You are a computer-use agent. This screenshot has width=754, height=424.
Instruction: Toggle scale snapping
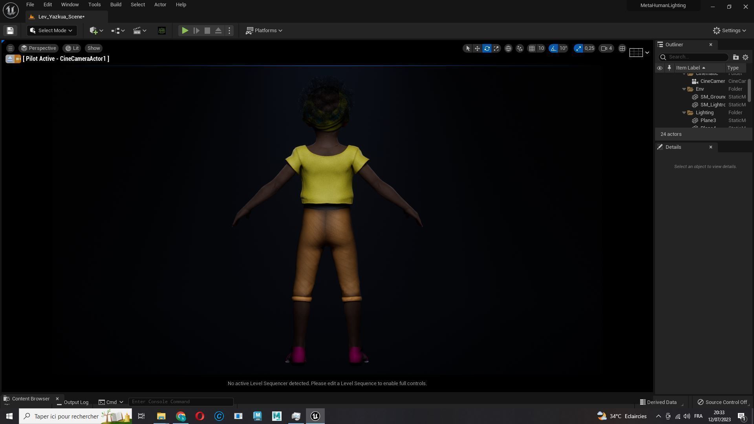578,48
